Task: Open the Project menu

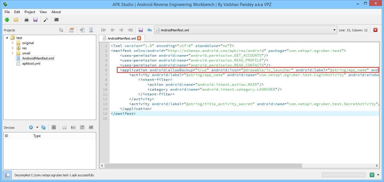Action: tap(30, 12)
